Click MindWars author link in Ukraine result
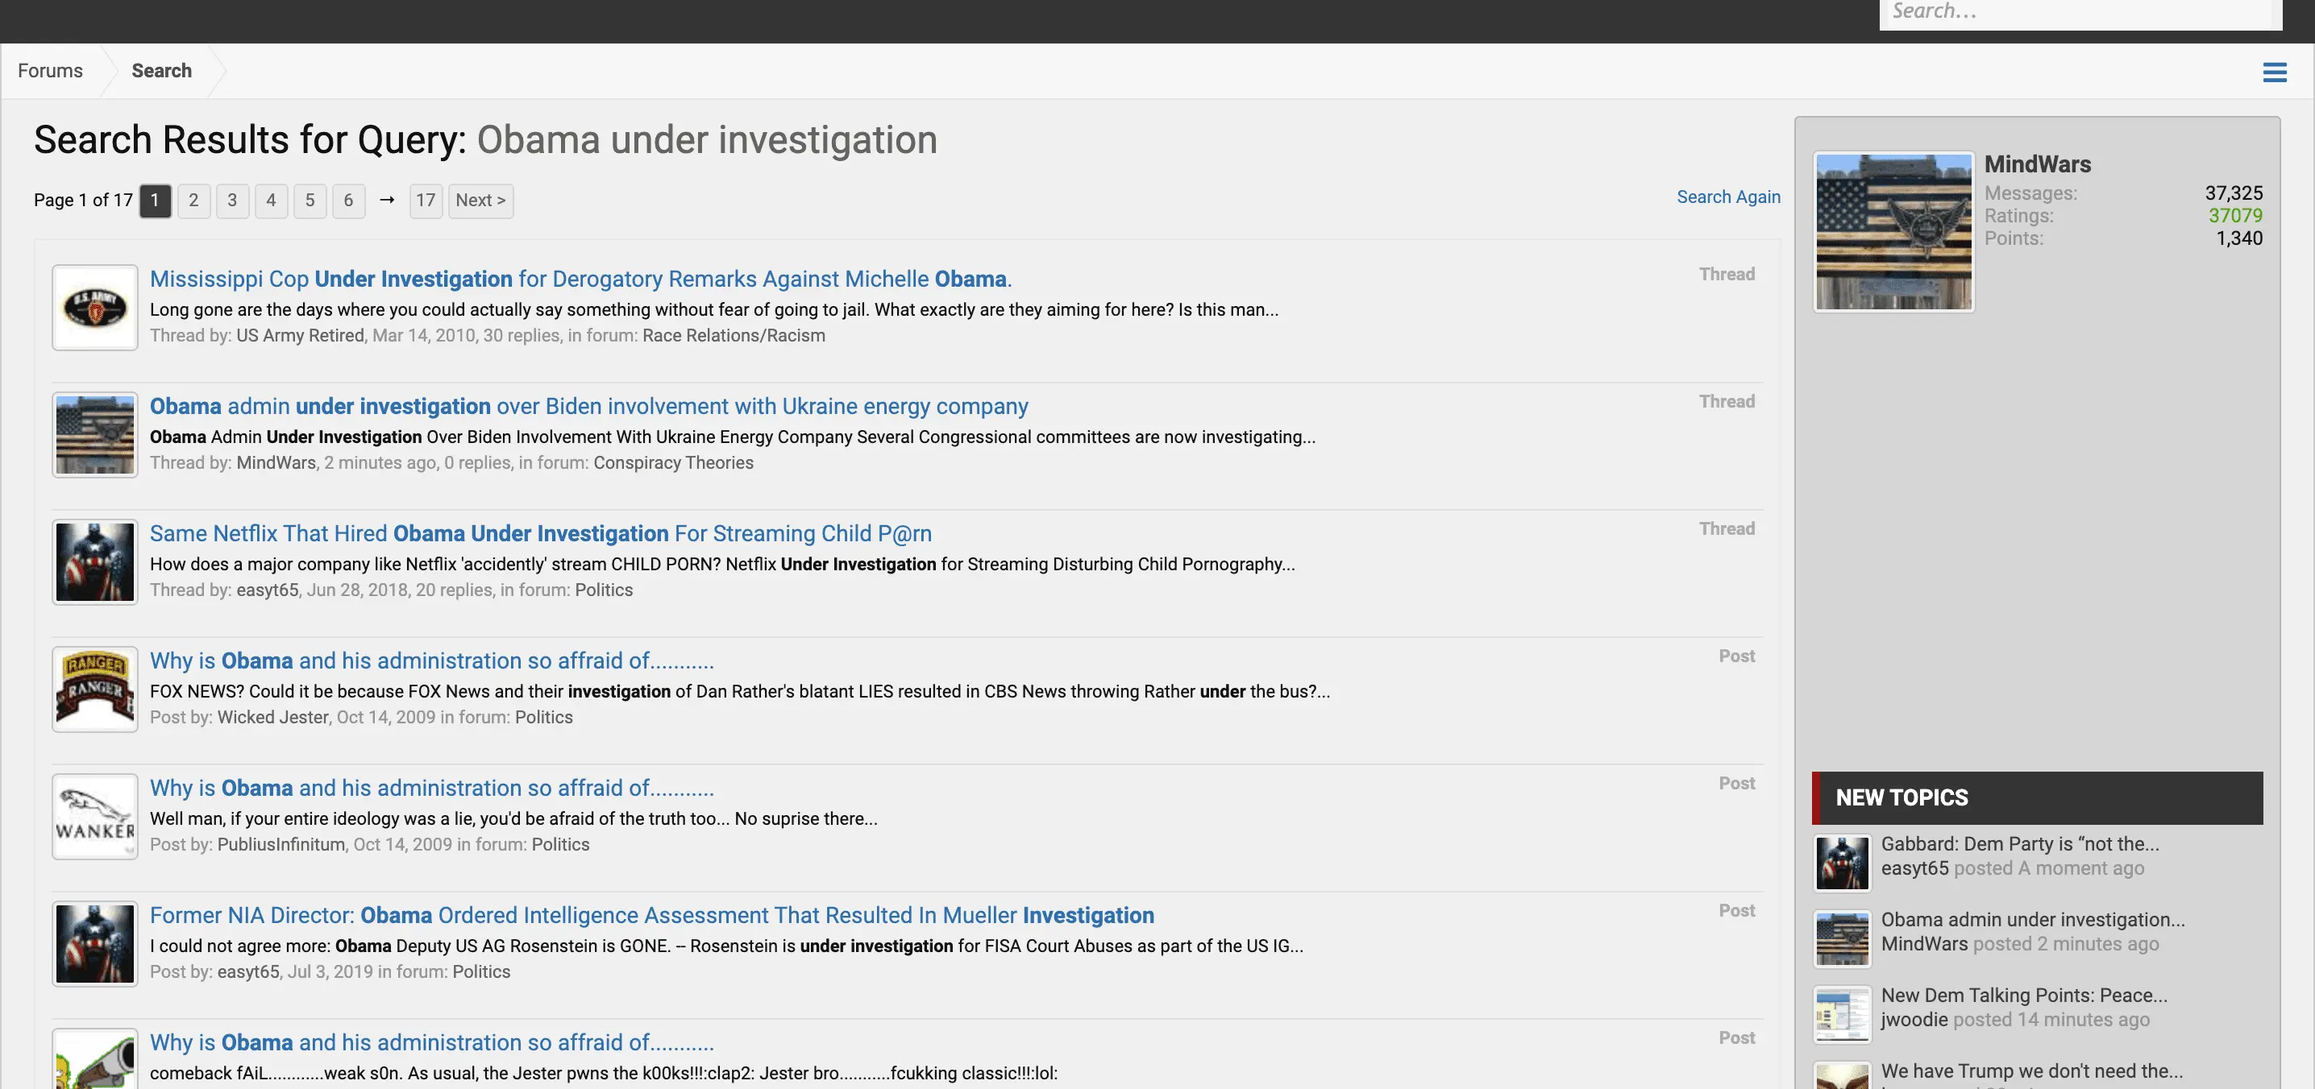 (x=276, y=463)
